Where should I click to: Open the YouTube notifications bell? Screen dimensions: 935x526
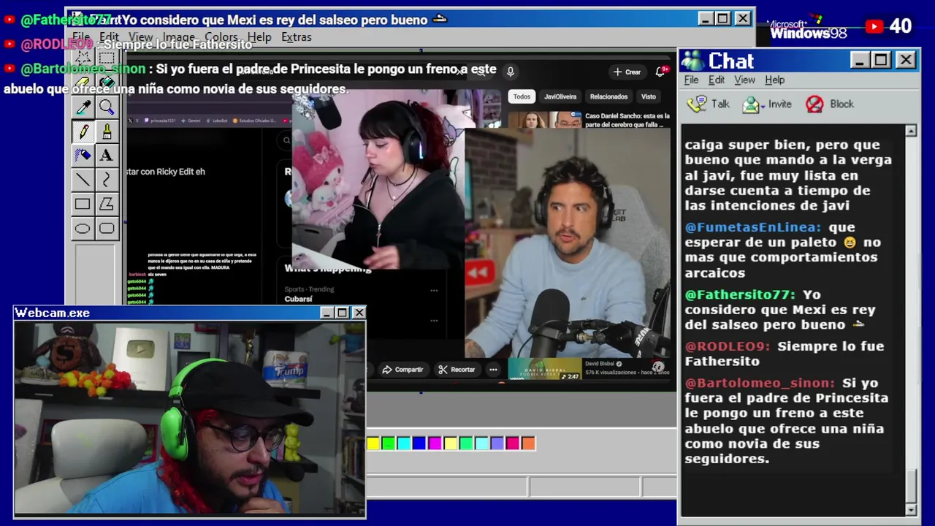660,72
